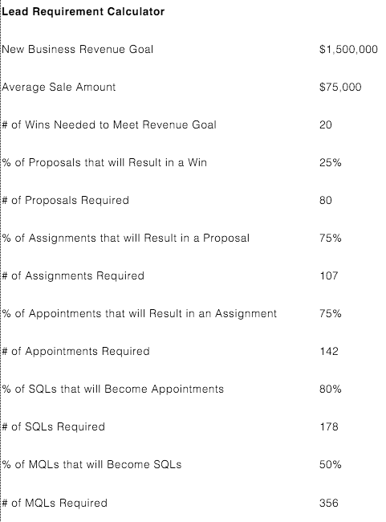Click the % of MQLs that will Become SQLs label
This screenshot has height=522, width=386.
[x=91, y=464]
